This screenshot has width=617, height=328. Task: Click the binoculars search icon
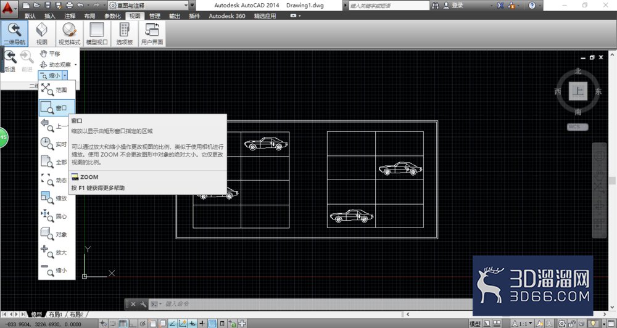435,6
